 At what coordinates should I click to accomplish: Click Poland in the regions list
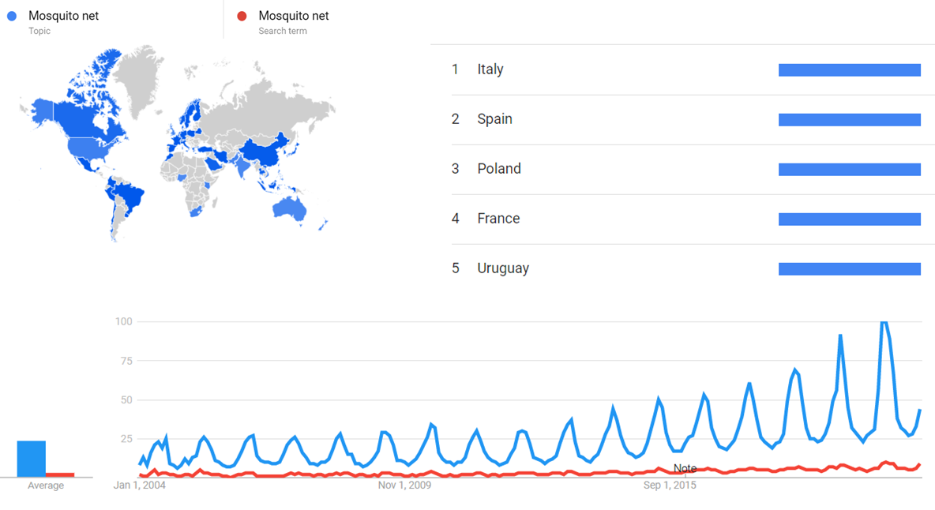[499, 169]
